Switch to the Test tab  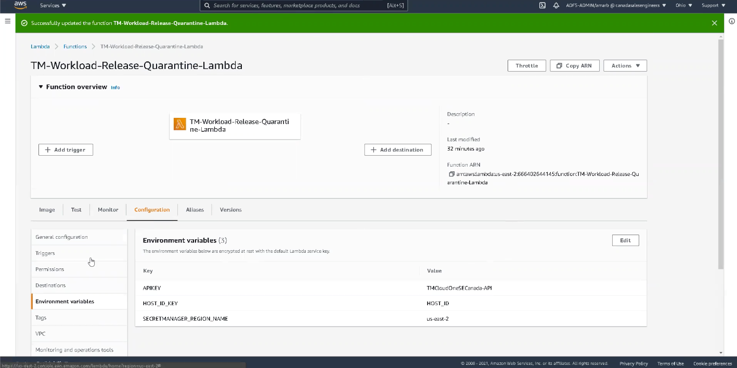click(x=76, y=210)
